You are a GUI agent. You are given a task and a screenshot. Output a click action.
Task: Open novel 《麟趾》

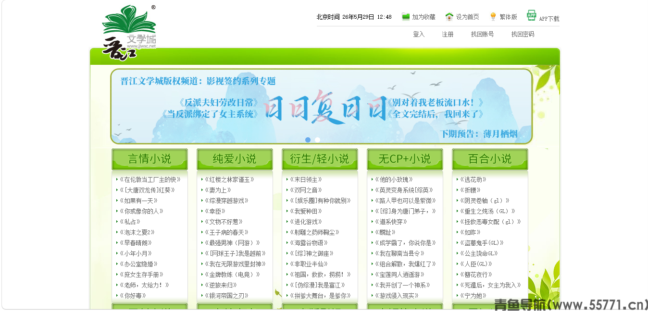coord(386,232)
